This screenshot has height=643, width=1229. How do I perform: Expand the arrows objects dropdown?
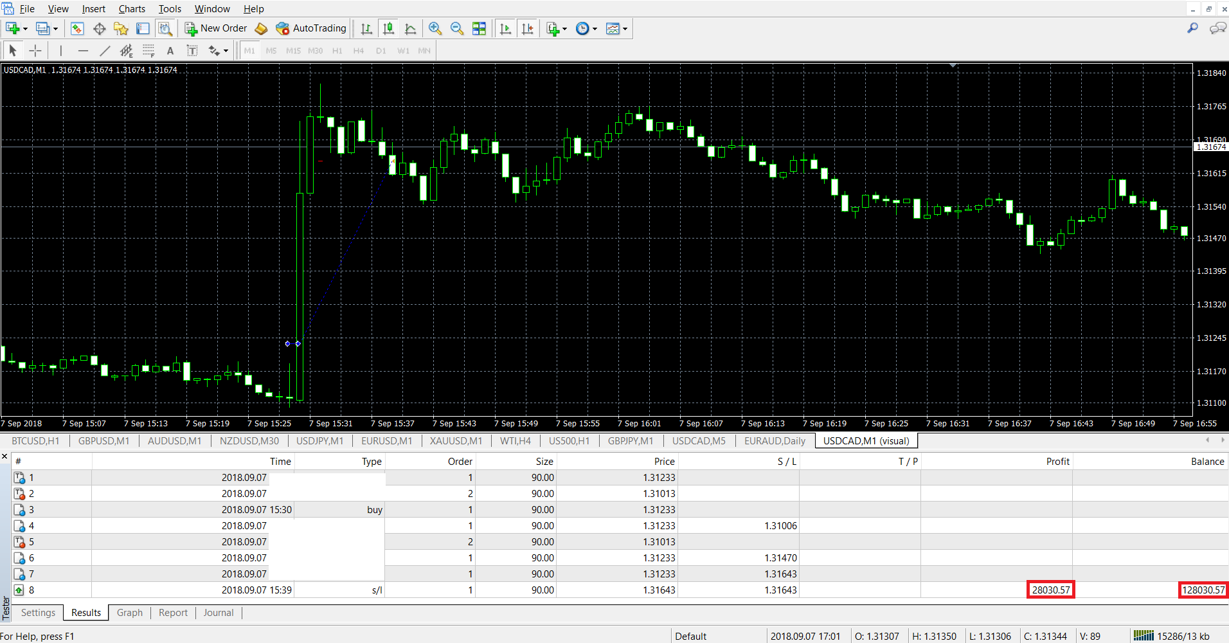tap(226, 50)
